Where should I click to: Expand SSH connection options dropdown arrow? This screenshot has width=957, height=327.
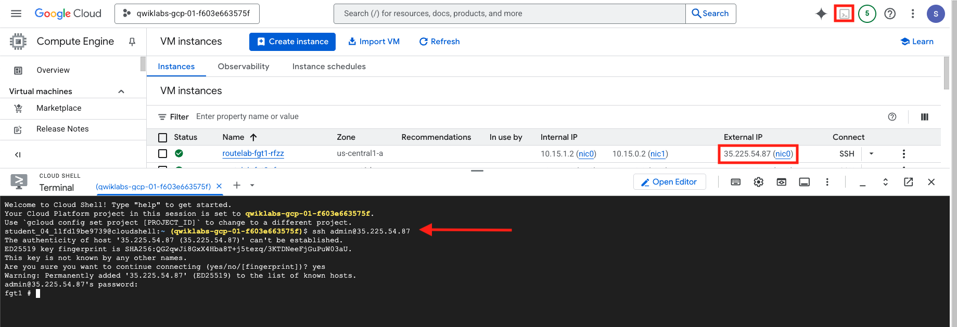coord(871,154)
